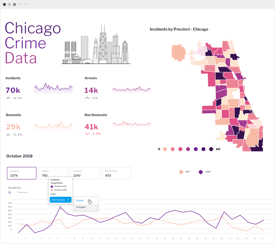Viewport: 275px width, 244px height.
Task: Click the +5% change label
Action: 95,98
